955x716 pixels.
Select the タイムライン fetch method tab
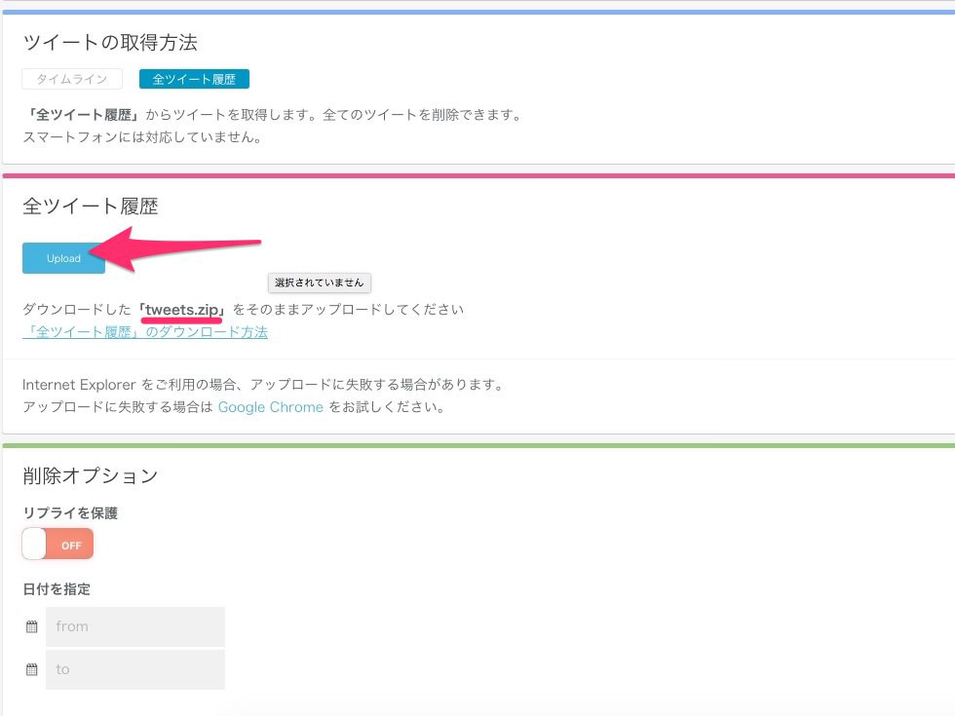click(x=72, y=79)
